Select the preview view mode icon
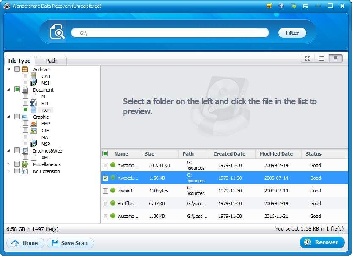 click(335, 58)
